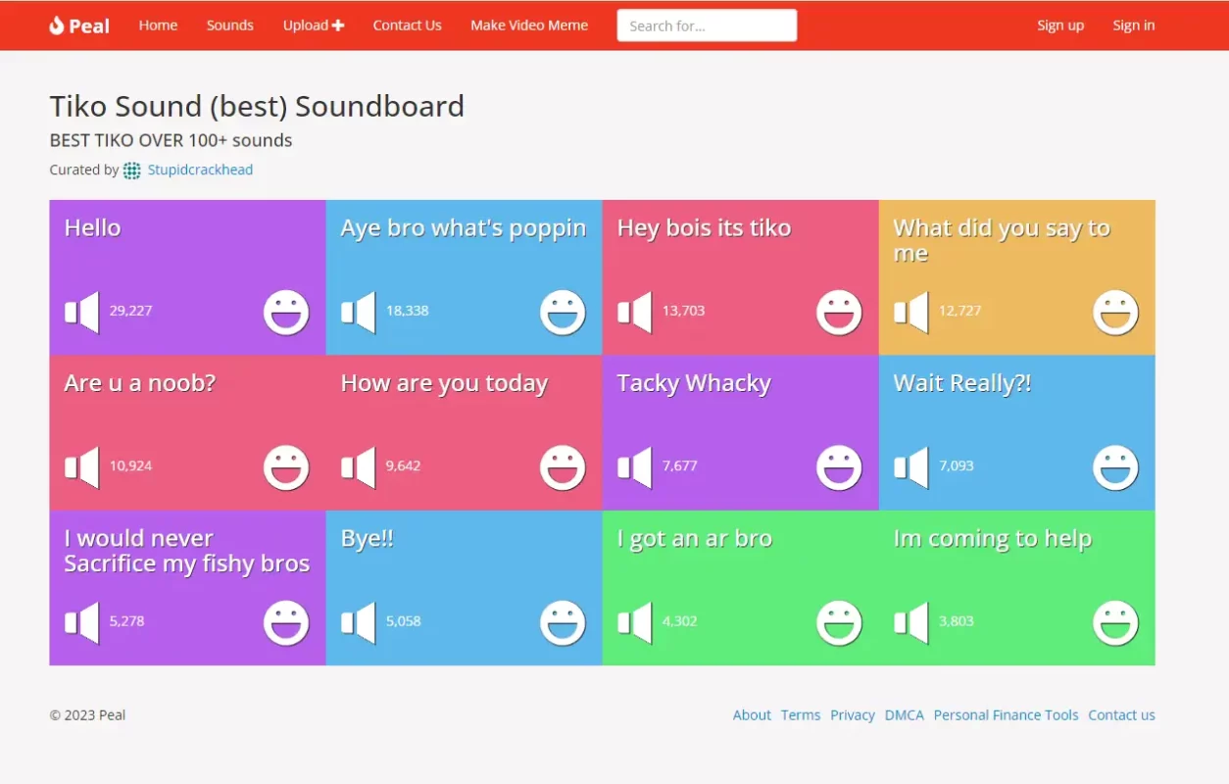Screen dimensions: 1229x784
Task: Click the Peal flame logo
Action: [x=56, y=25]
